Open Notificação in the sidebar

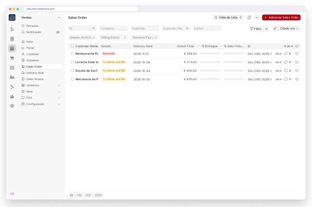[41, 32]
